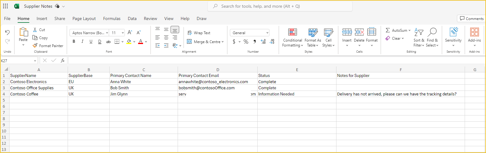This screenshot has height=153, width=486.
Task: Decrease indent in Alignment group
Action: pyautogui.click(x=158, y=45)
